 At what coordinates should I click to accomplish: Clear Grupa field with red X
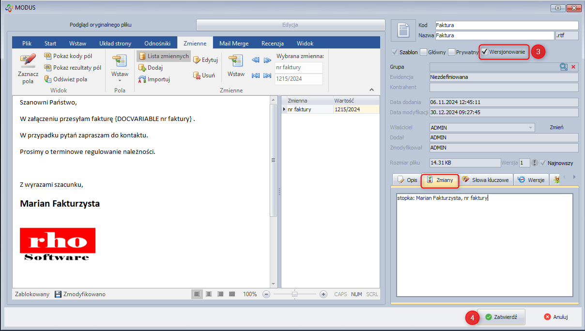(x=573, y=67)
